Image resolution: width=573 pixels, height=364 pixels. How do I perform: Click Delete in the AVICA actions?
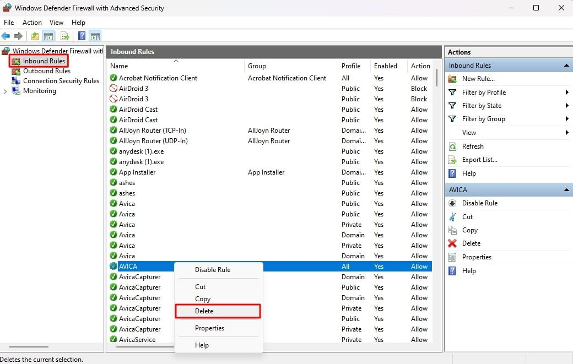471,243
